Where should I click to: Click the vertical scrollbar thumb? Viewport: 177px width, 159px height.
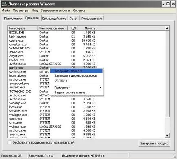167,73
